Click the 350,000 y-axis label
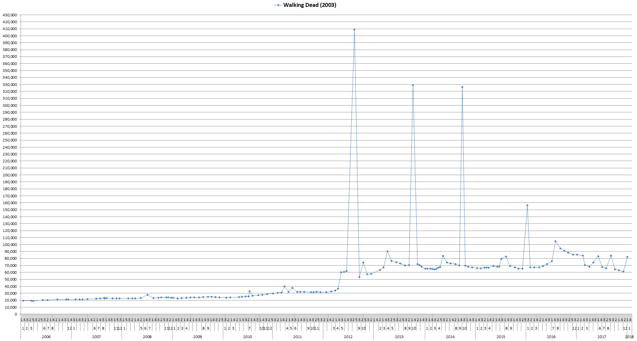The width and height of the screenshot is (637, 341). tap(9, 71)
